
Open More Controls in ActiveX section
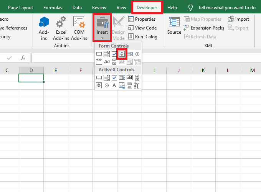137,85
